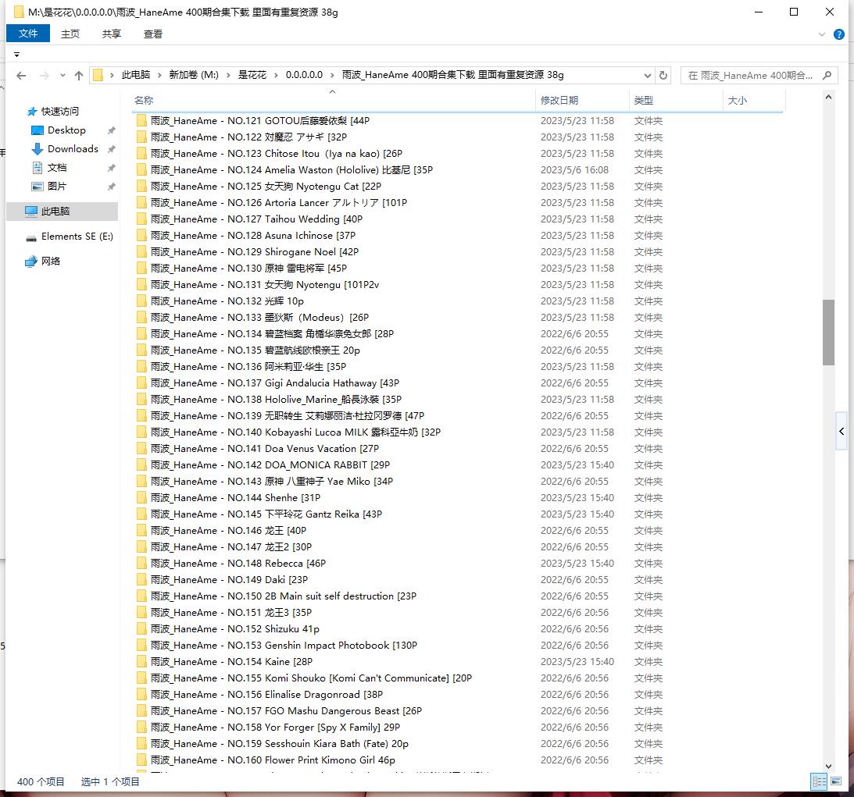854x797 pixels.
Task: Open the 主页 ribbon tab
Action: point(70,34)
